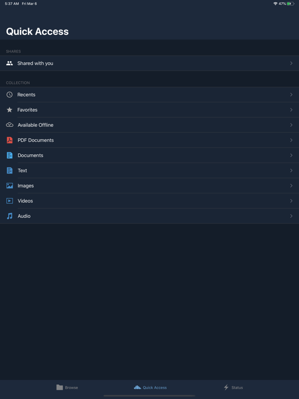Click the Recents clock icon

point(9,95)
